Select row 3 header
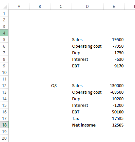The image size is (135, 142). (x=4, y=26)
